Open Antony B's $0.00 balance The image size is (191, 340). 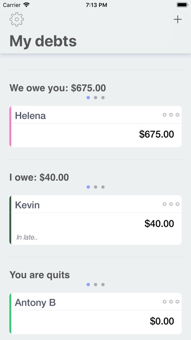tap(162, 321)
